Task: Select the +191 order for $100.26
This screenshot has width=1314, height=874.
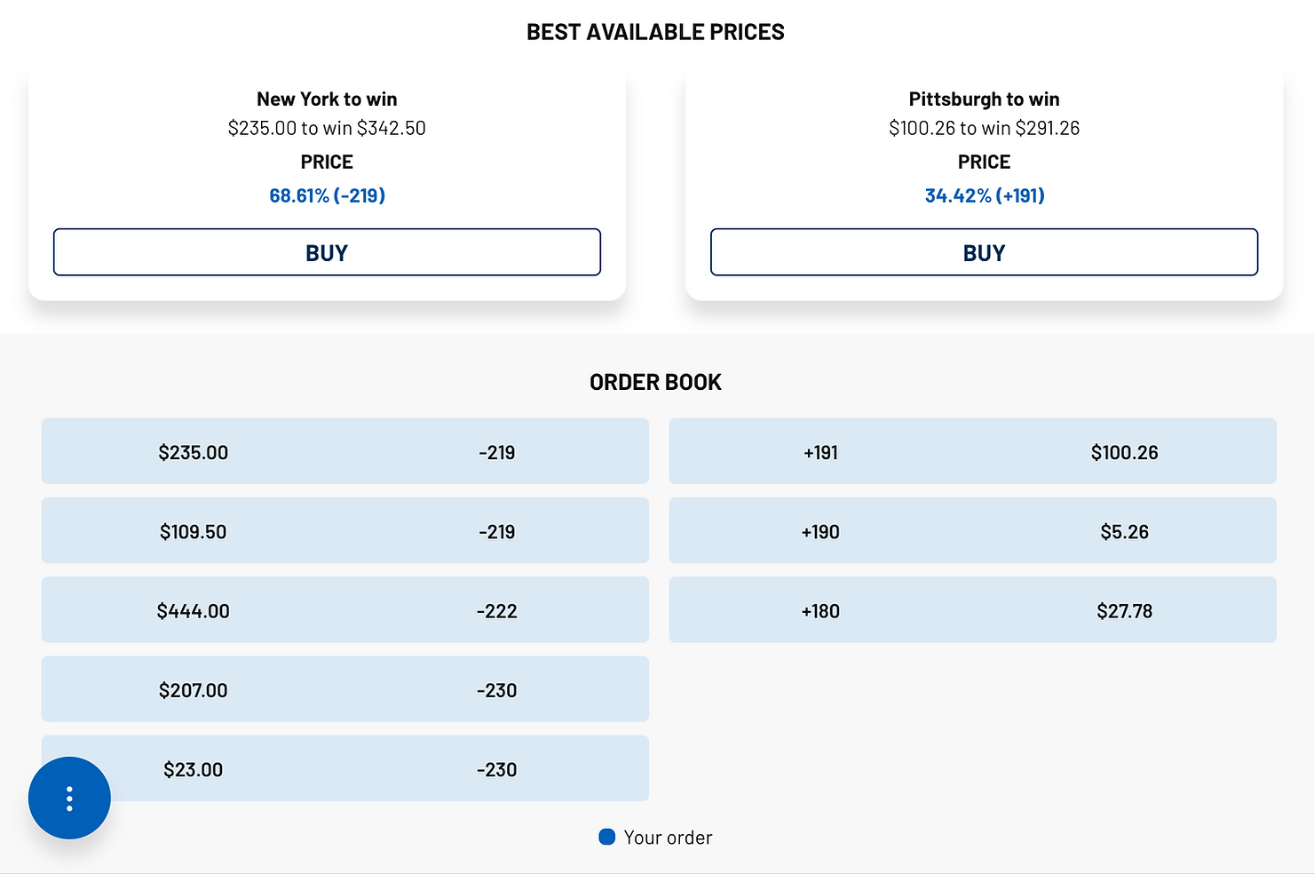Action: tap(972, 451)
